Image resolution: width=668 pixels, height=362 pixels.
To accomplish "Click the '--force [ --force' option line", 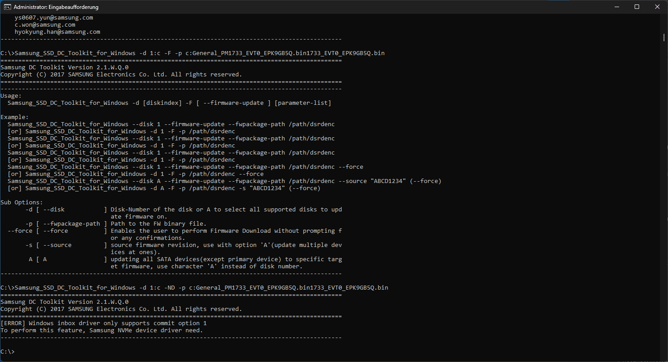I will 175,231.
